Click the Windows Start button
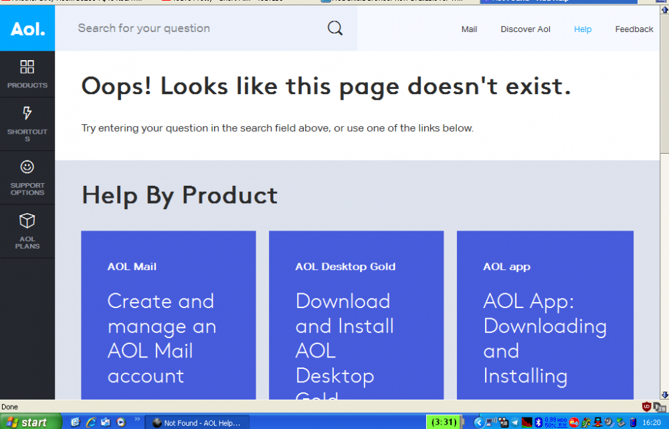Screen dimensions: 669x429 pyautogui.click(x=27, y=422)
